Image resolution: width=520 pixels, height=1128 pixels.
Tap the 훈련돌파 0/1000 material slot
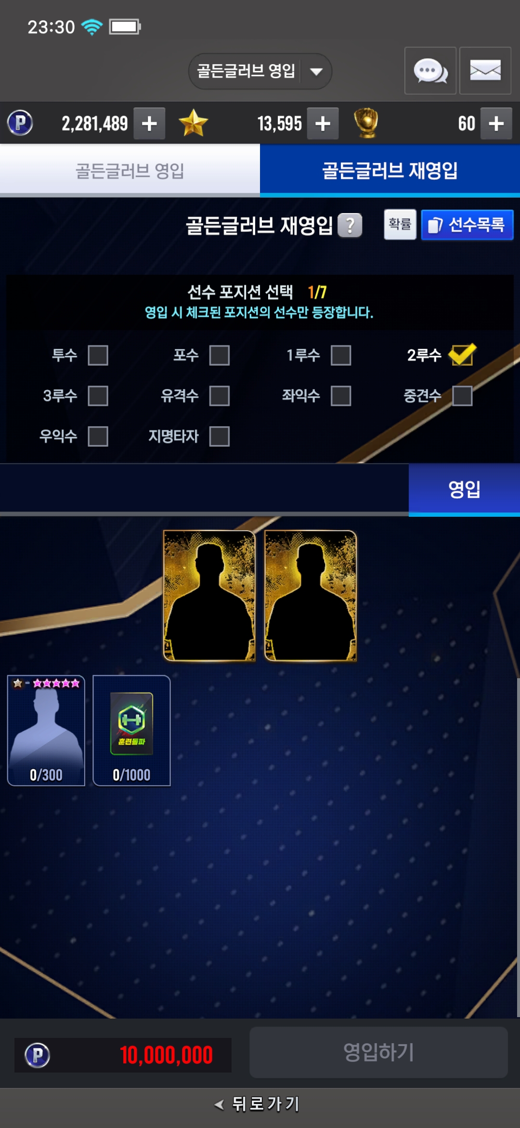pyautogui.click(x=131, y=731)
